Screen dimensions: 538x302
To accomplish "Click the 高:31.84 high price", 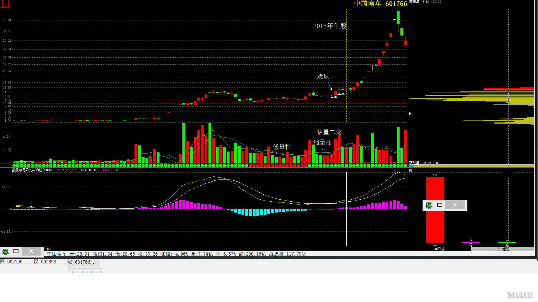I will [102, 254].
